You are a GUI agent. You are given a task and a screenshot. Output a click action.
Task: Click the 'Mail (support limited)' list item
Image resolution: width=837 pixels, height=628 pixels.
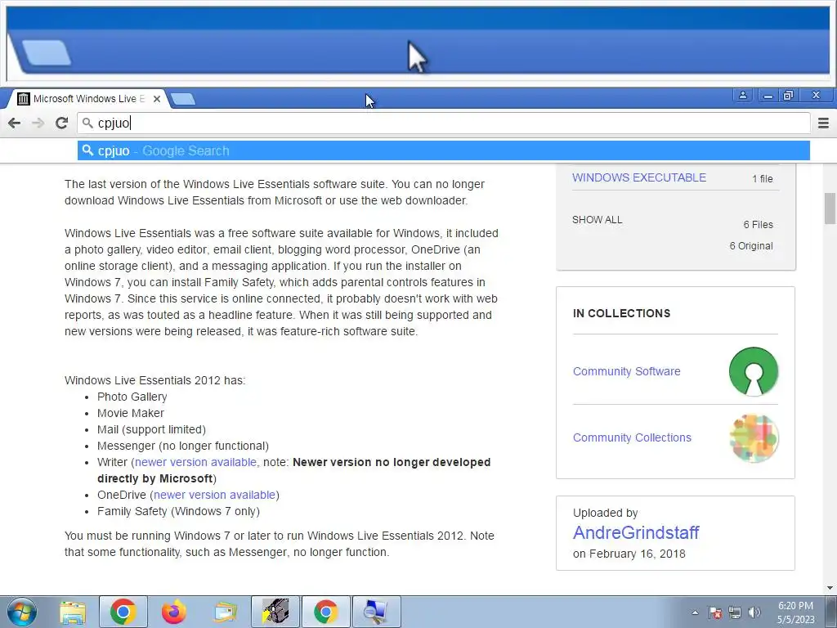point(151,429)
